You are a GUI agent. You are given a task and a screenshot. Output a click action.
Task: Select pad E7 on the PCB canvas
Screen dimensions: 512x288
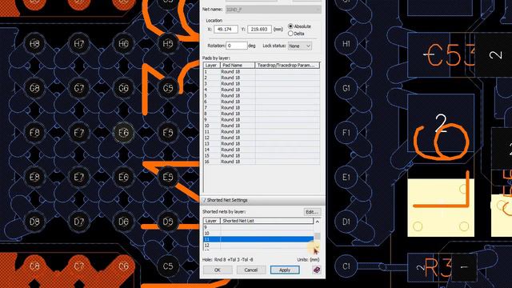click(x=78, y=177)
